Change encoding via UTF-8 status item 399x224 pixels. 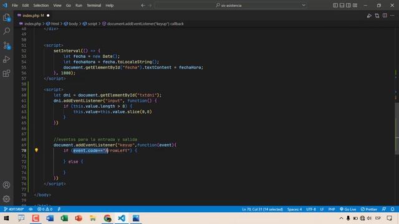pos(311,209)
